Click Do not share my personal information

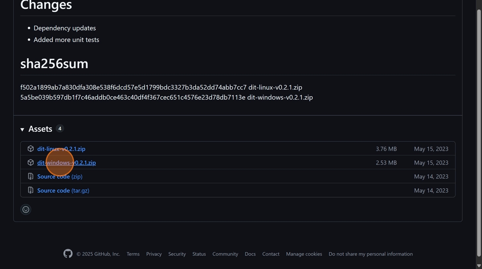click(370, 254)
